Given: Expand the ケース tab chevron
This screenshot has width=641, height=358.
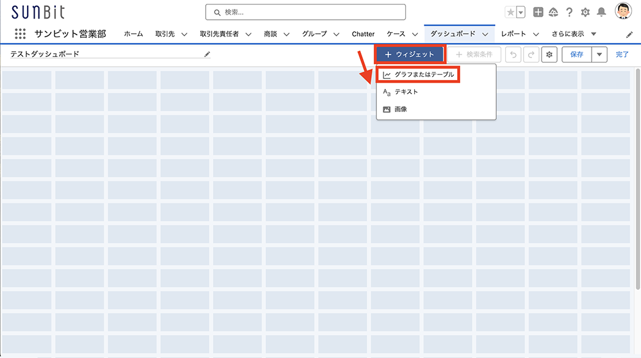Looking at the screenshot, I should coord(415,35).
